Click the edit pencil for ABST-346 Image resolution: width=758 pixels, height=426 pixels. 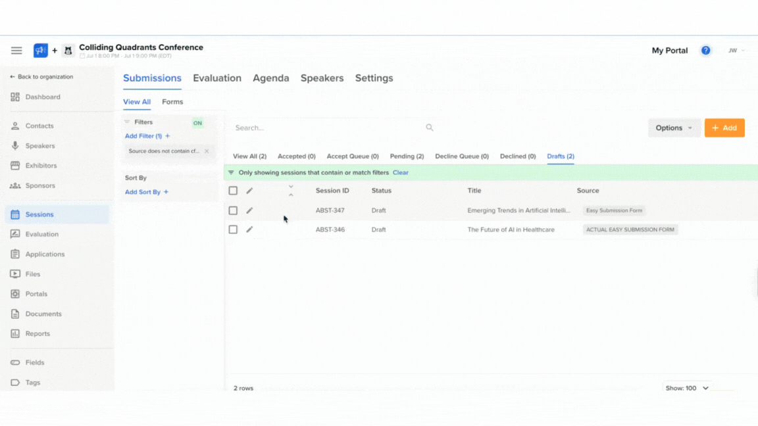pyautogui.click(x=249, y=230)
